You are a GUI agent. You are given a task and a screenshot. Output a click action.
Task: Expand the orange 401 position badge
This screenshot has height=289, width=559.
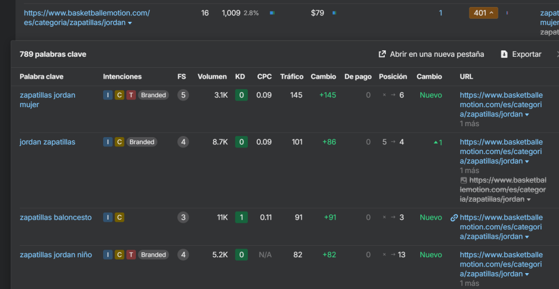(x=483, y=13)
